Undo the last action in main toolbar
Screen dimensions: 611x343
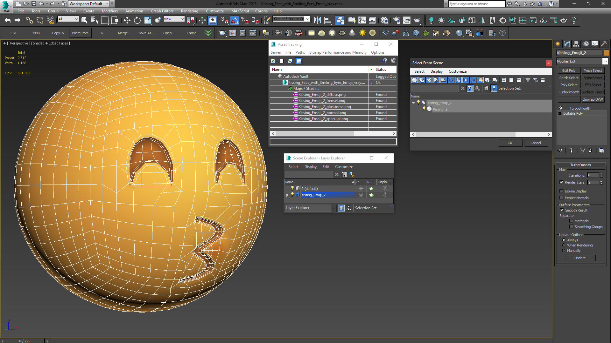pos(8,20)
